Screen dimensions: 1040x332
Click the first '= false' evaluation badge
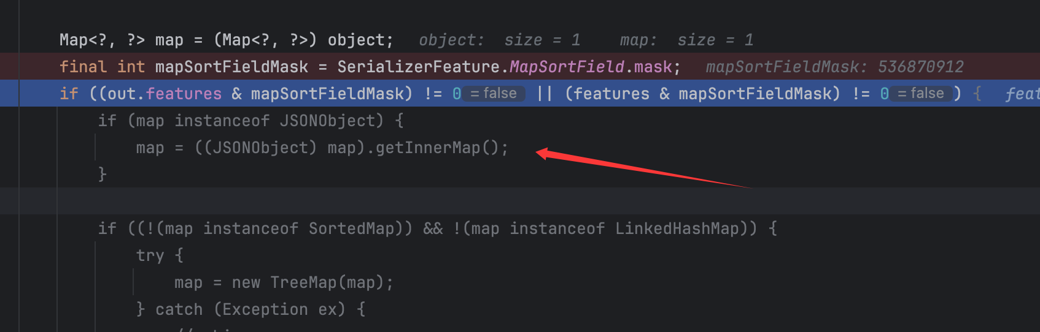pyautogui.click(x=493, y=93)
